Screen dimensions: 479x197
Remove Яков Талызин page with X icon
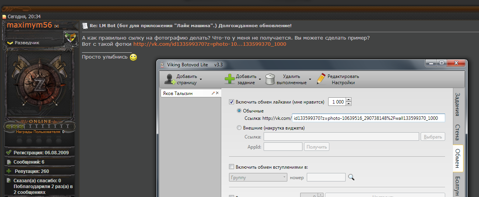217,93
